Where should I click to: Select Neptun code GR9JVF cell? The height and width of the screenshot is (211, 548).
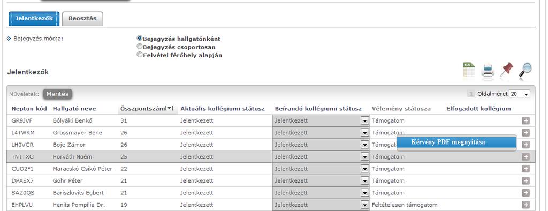click(x=21, y=120)
